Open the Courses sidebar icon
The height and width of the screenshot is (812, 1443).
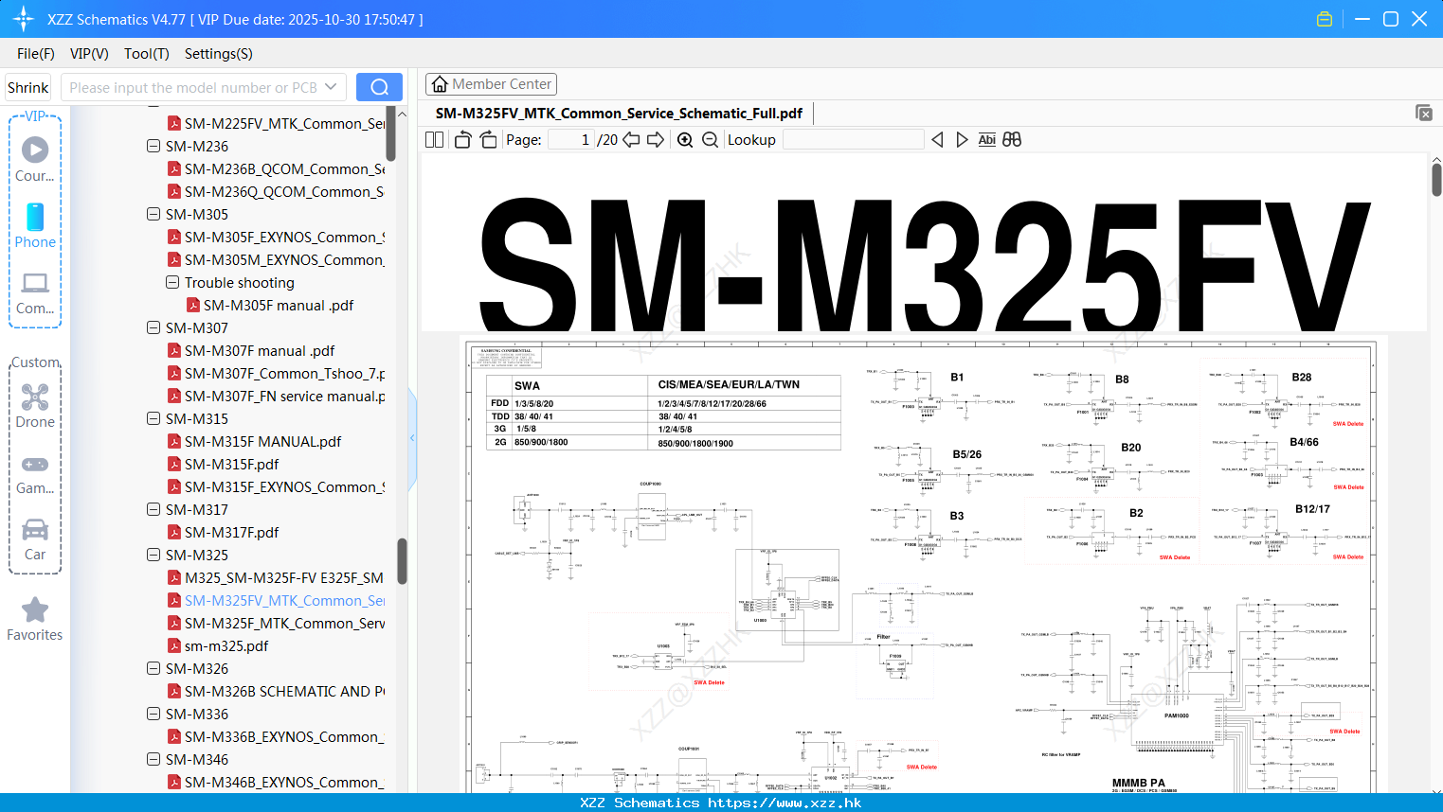35,159
